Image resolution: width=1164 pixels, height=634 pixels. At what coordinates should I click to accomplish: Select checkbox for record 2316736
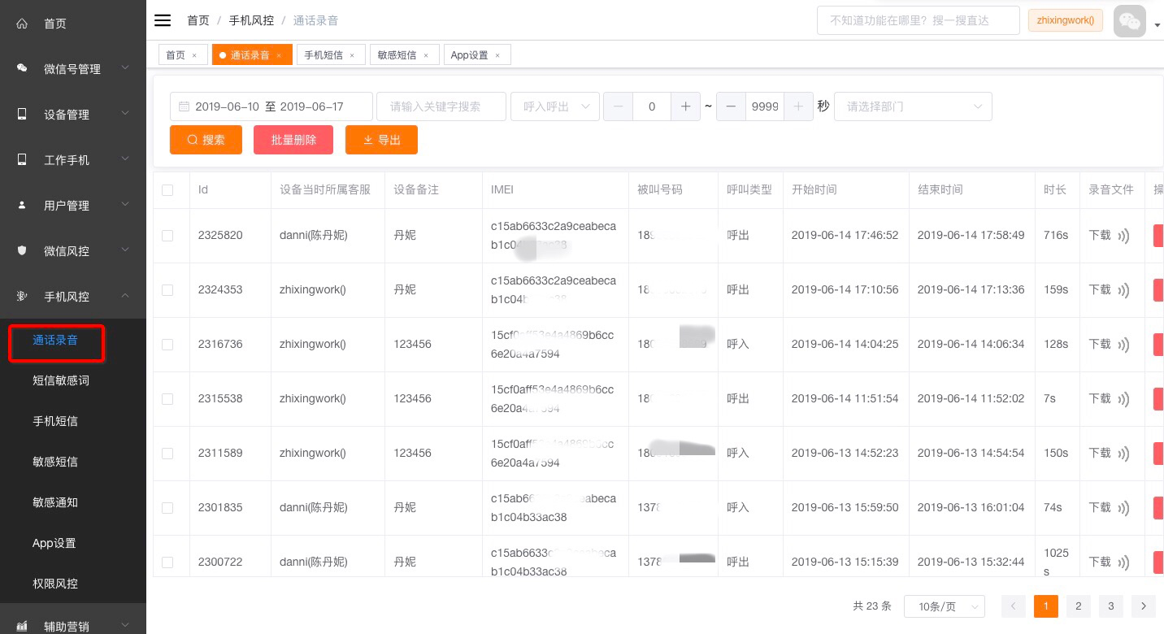[167, 345]
